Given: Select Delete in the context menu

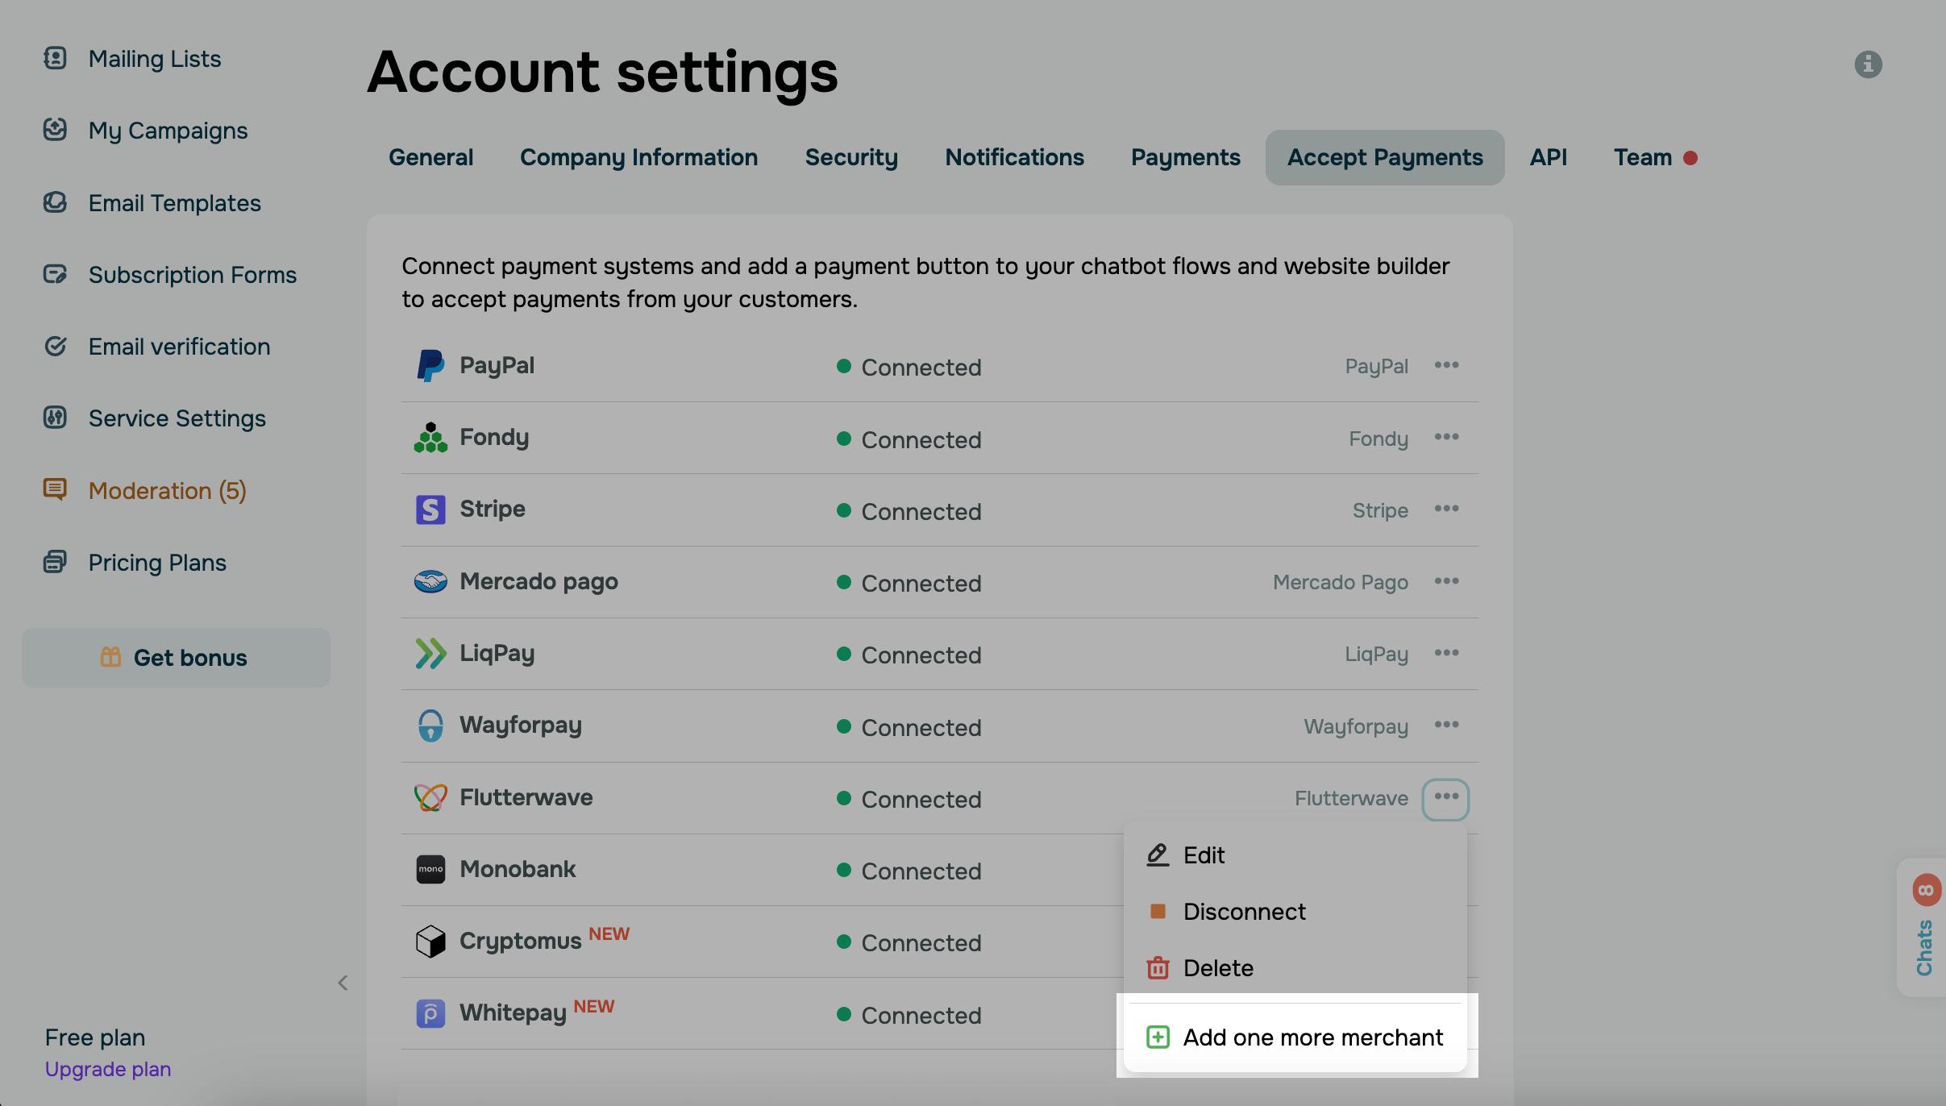Looking at the screenshot, I should click(1218, 968).
